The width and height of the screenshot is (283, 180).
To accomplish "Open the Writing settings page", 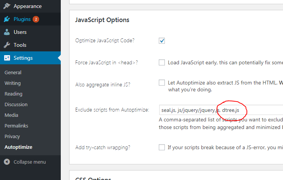I will (13, 83).
